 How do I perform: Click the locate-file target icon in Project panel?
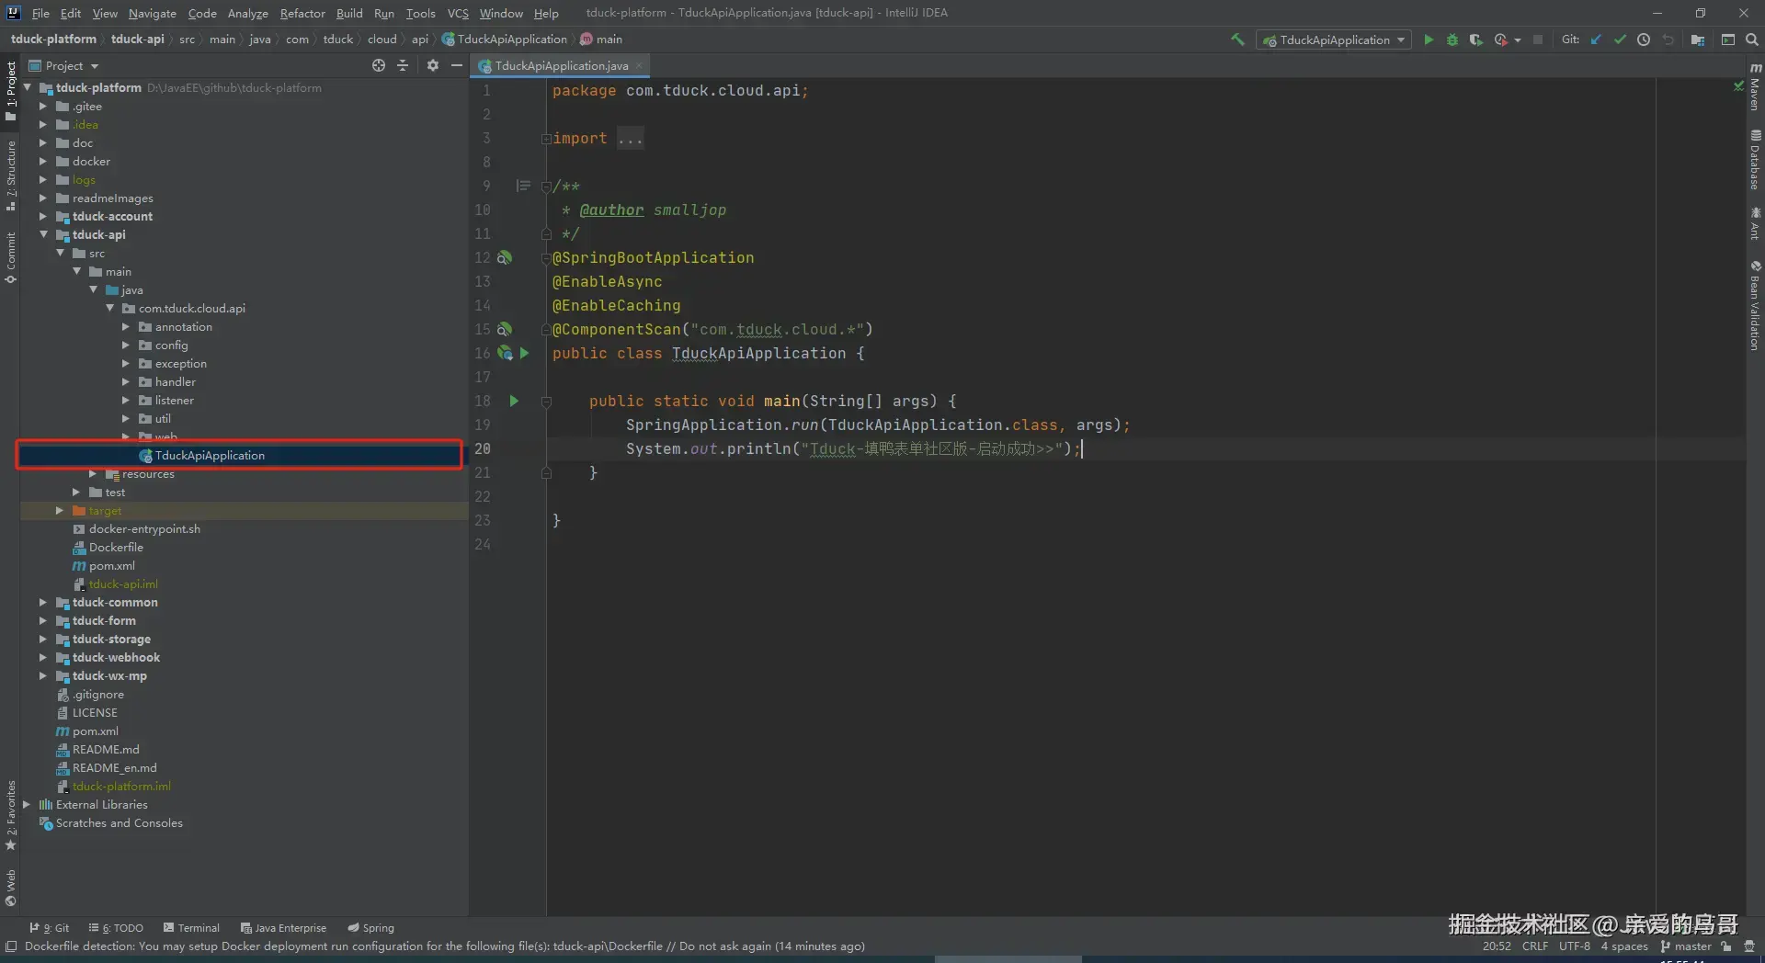(379, 65)
